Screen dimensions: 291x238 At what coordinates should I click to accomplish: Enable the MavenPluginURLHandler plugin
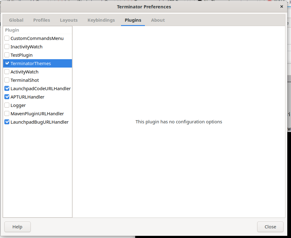point(7,113)
